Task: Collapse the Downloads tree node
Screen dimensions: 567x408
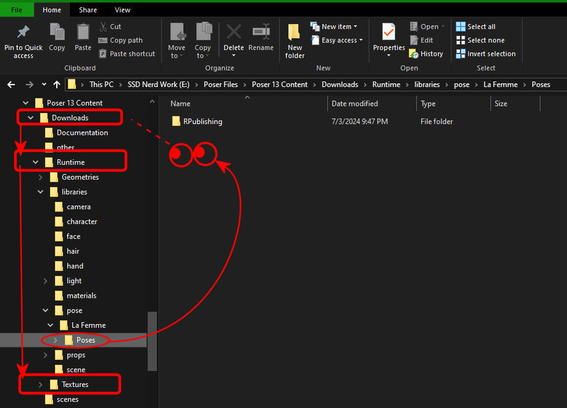Action: pyautogui.click(x=31, y=118)
